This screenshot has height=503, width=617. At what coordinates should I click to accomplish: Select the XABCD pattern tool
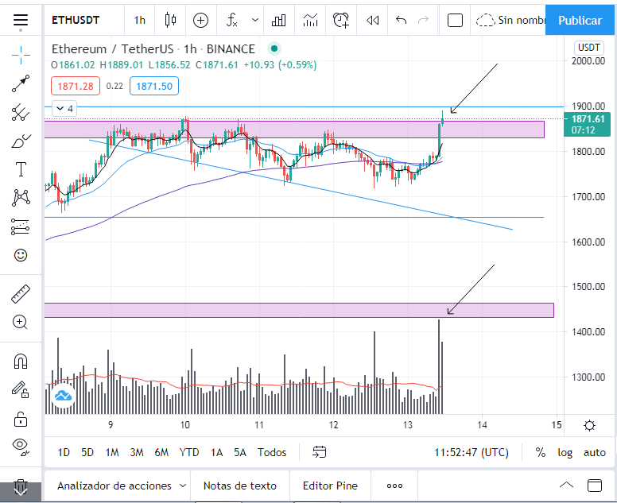(21, 198)
